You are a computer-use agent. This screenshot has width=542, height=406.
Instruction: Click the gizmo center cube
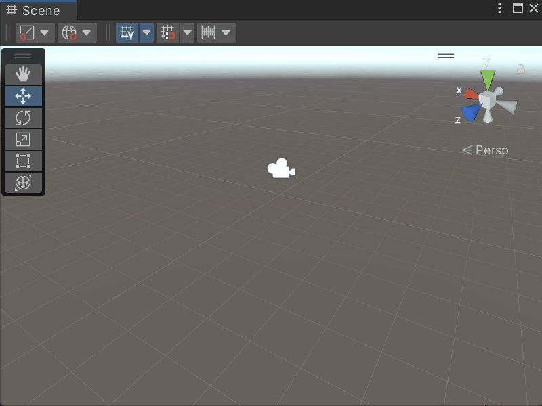coord(487,99)
